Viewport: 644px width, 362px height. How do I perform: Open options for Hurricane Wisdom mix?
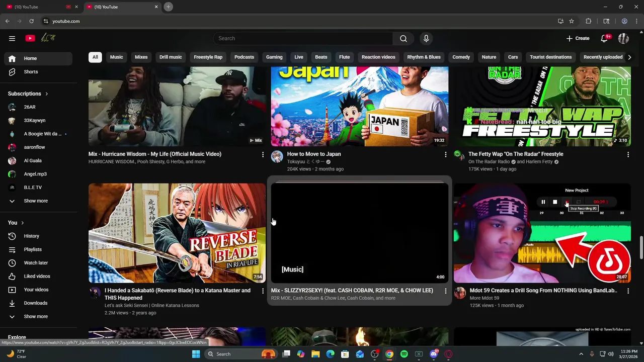263,154
